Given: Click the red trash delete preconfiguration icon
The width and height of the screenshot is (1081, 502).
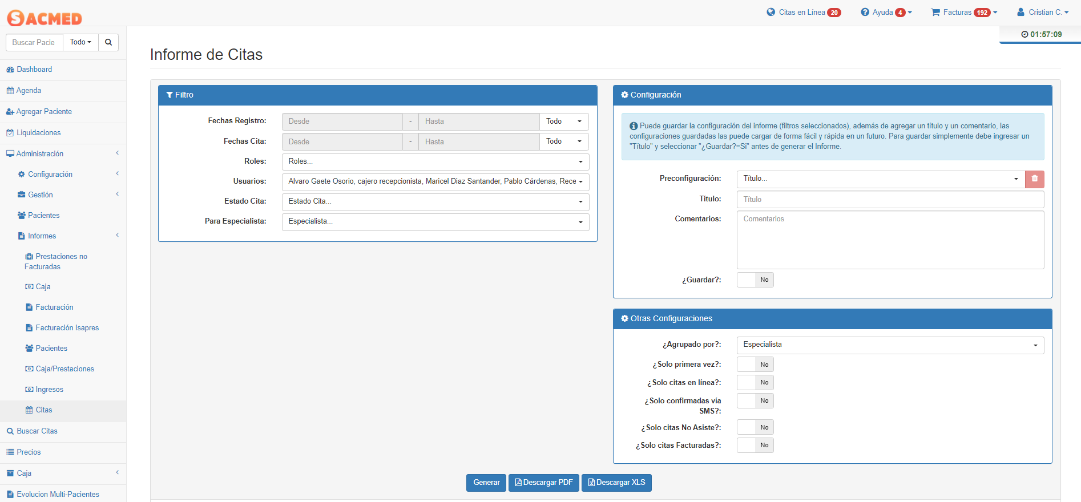Looking at the screenshot, I should point(1034,179).
